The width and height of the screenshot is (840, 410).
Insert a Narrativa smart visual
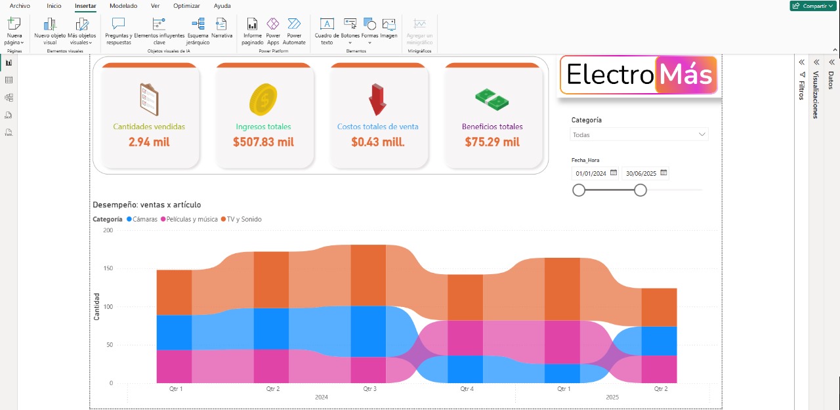[222, 28]
